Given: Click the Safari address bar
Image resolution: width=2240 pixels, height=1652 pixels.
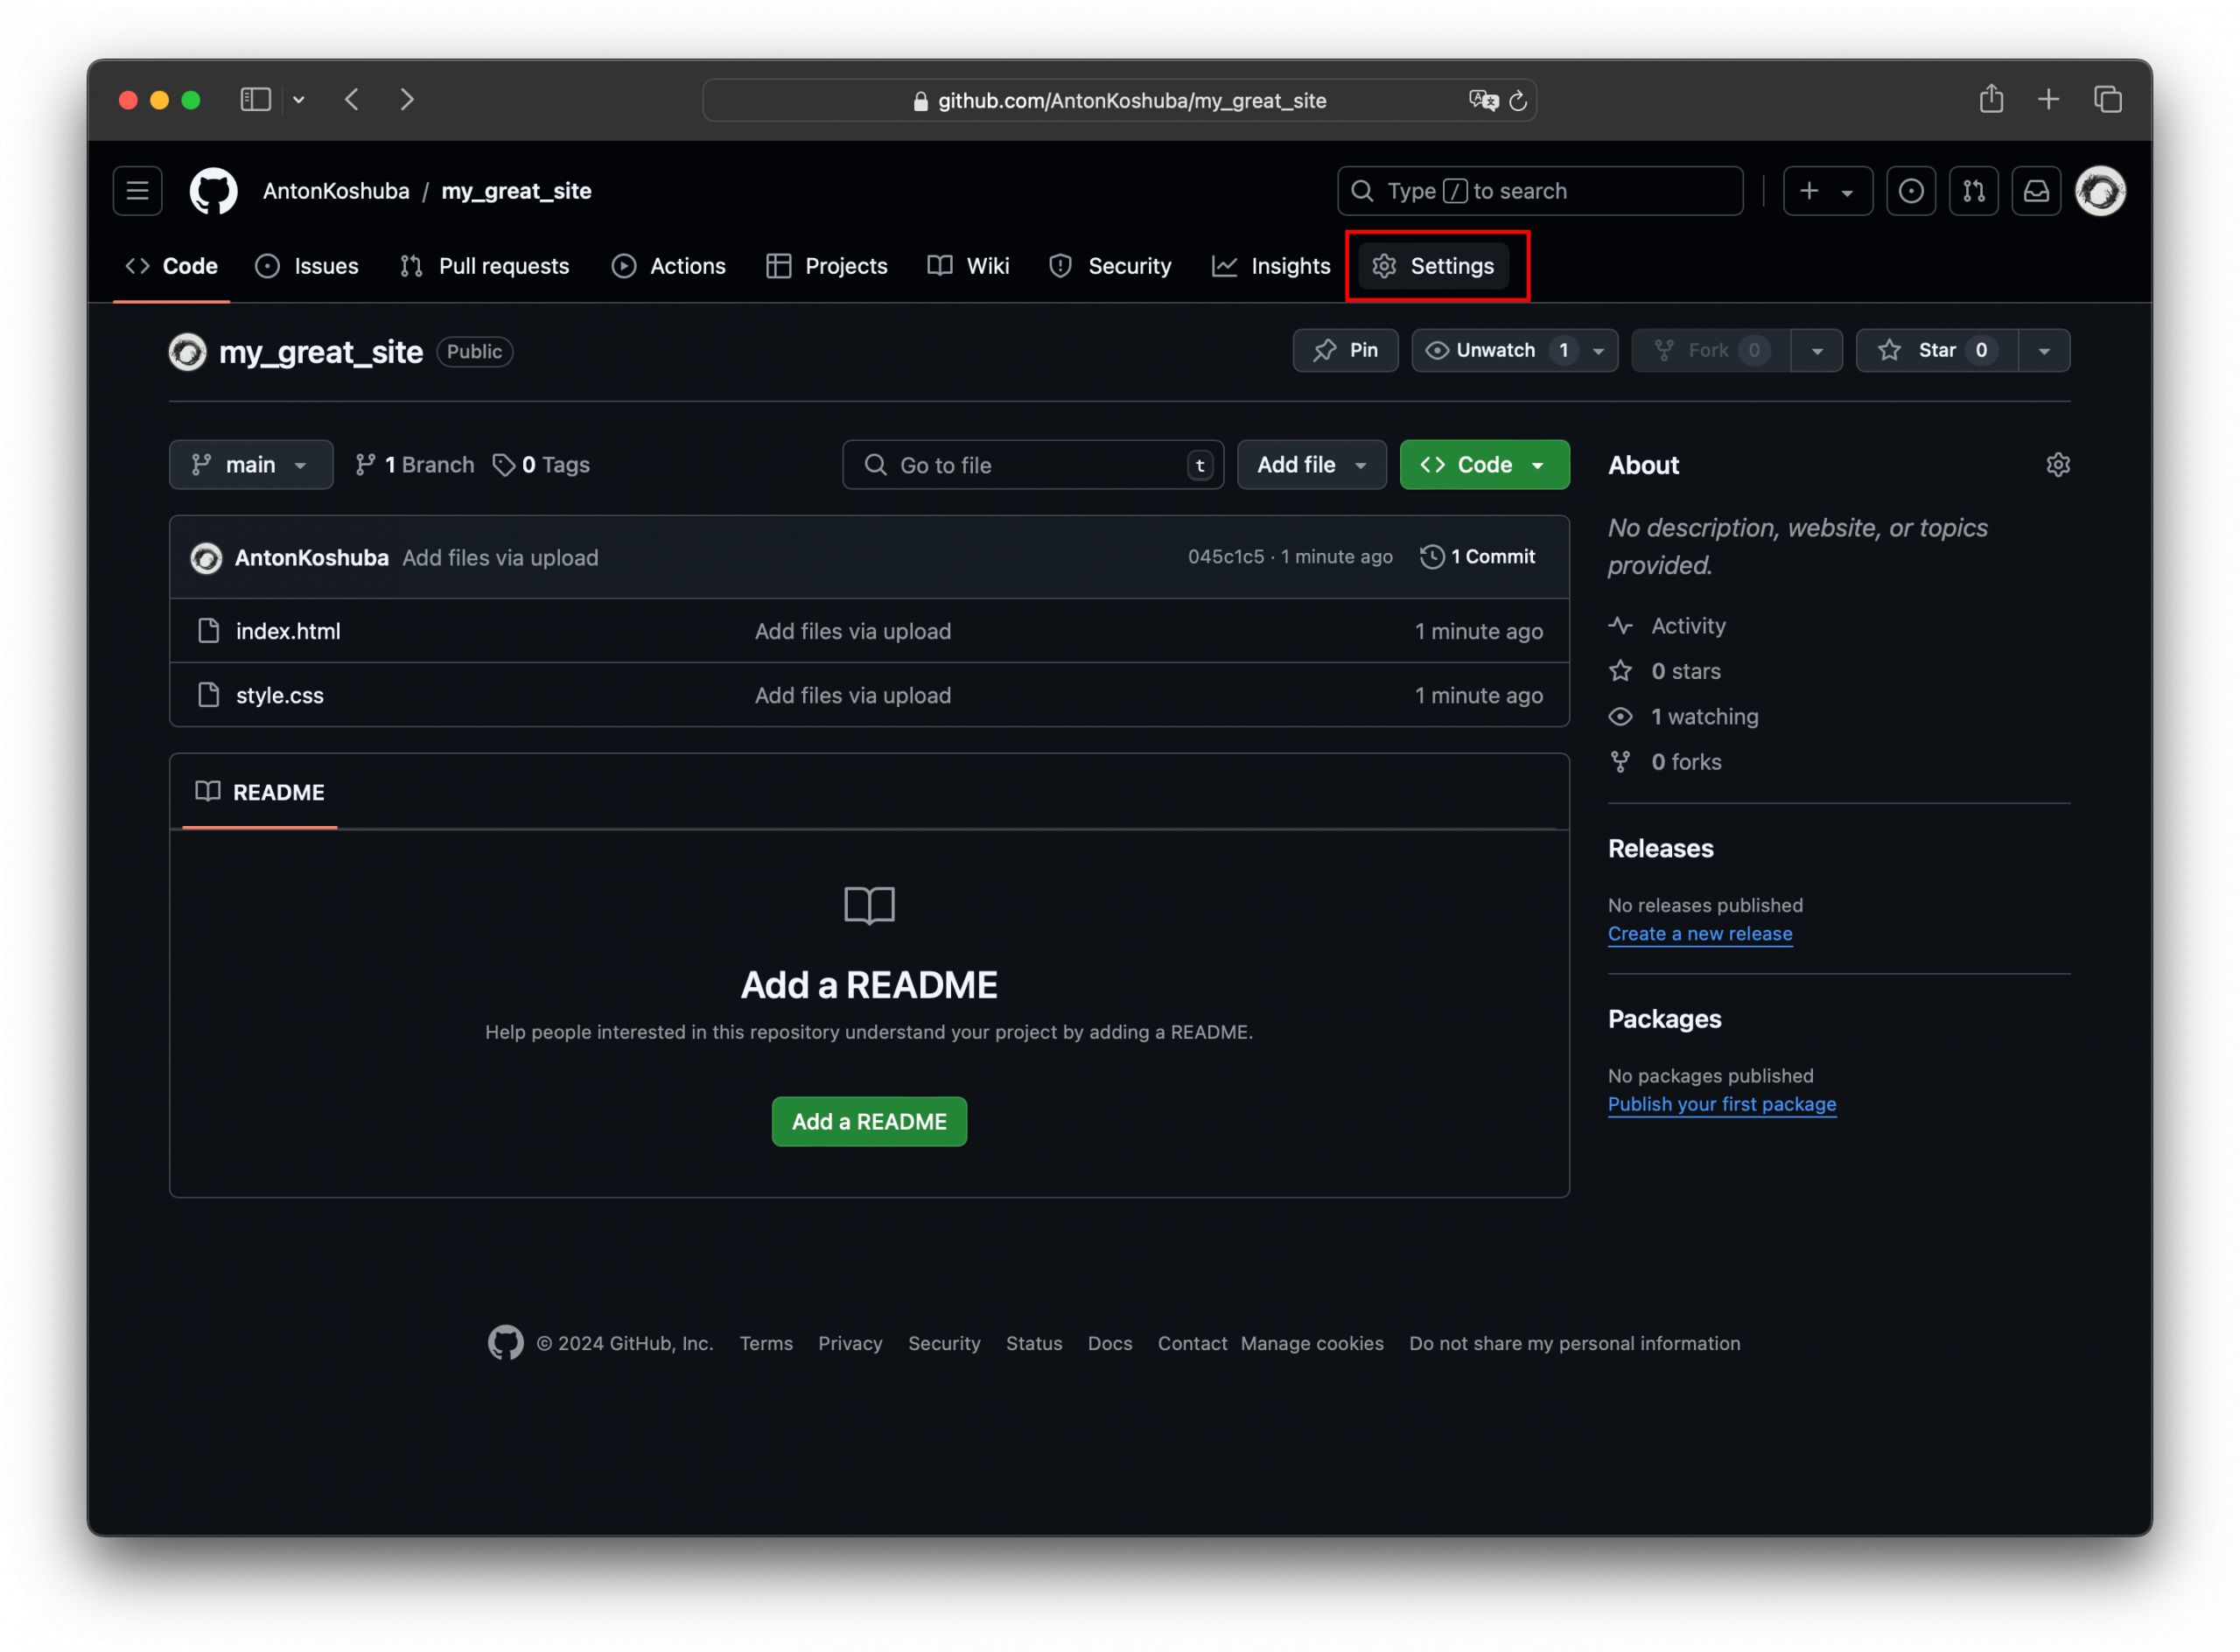Looking at the screenshot, I should click(x=1119, y=100).
